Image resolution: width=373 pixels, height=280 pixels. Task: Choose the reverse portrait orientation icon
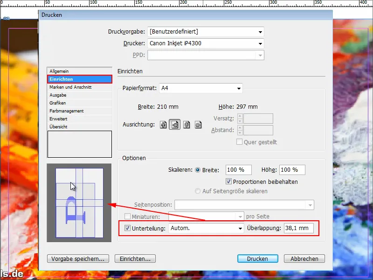point(186,125)
